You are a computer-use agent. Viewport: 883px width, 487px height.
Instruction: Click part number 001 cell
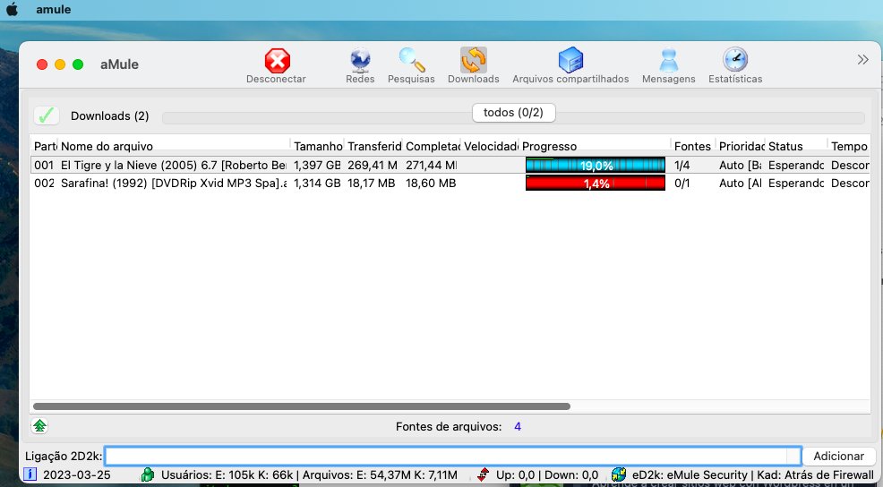pyautogui.click(x=44, y=166)
